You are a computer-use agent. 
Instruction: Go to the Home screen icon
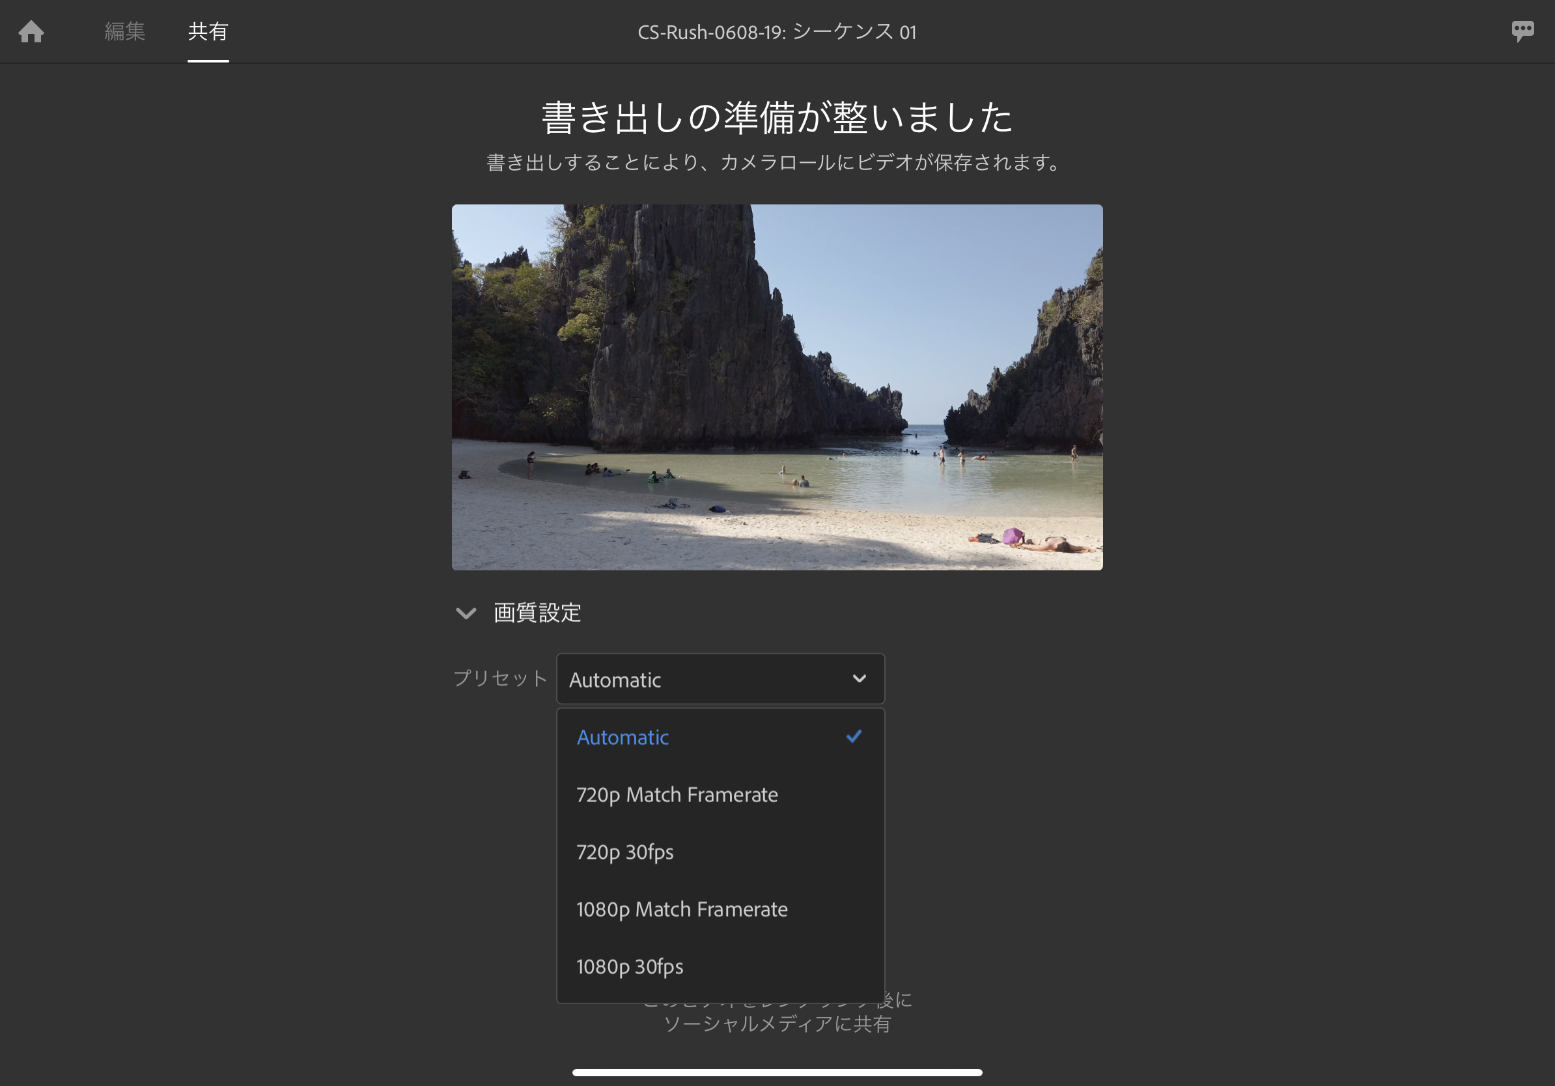[31, 31]
